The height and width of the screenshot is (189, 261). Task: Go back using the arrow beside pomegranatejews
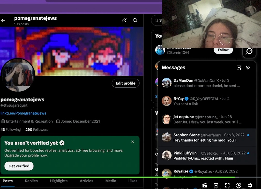3,20
